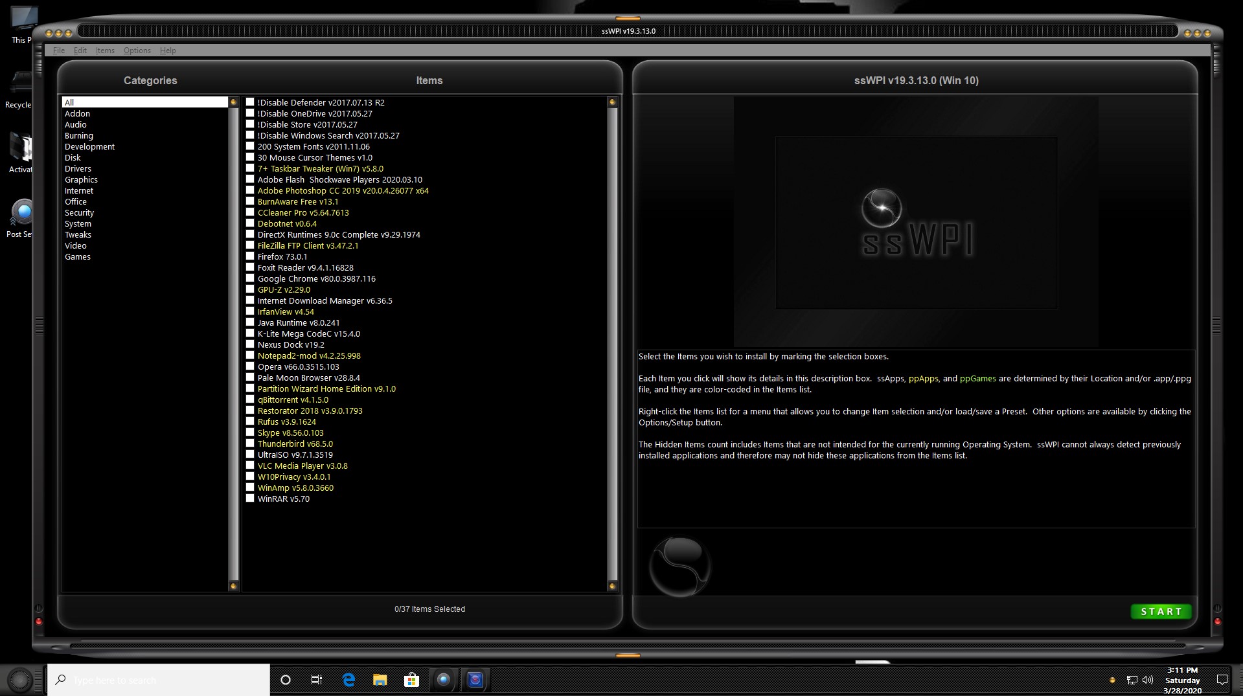Open the Items menu
This screenshot has width=1243, height=696.
(105, 51)
